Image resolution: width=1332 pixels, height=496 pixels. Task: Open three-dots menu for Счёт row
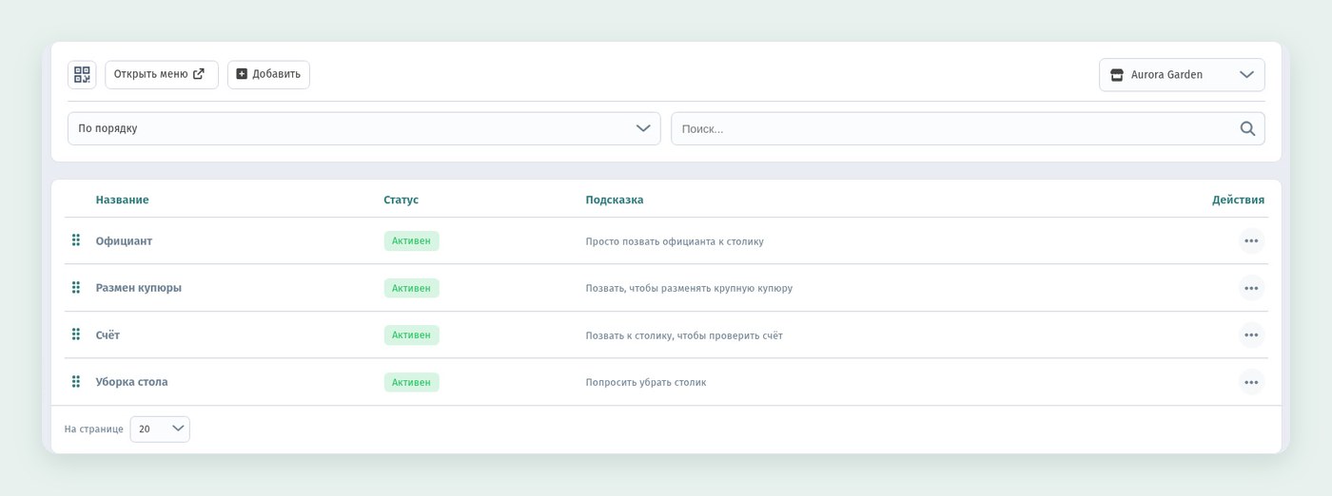(x=1251, y=335)
